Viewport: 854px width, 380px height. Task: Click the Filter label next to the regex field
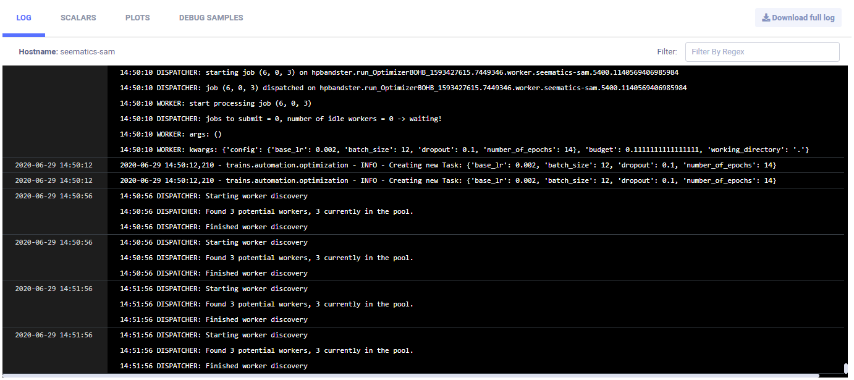coord(667,52)
